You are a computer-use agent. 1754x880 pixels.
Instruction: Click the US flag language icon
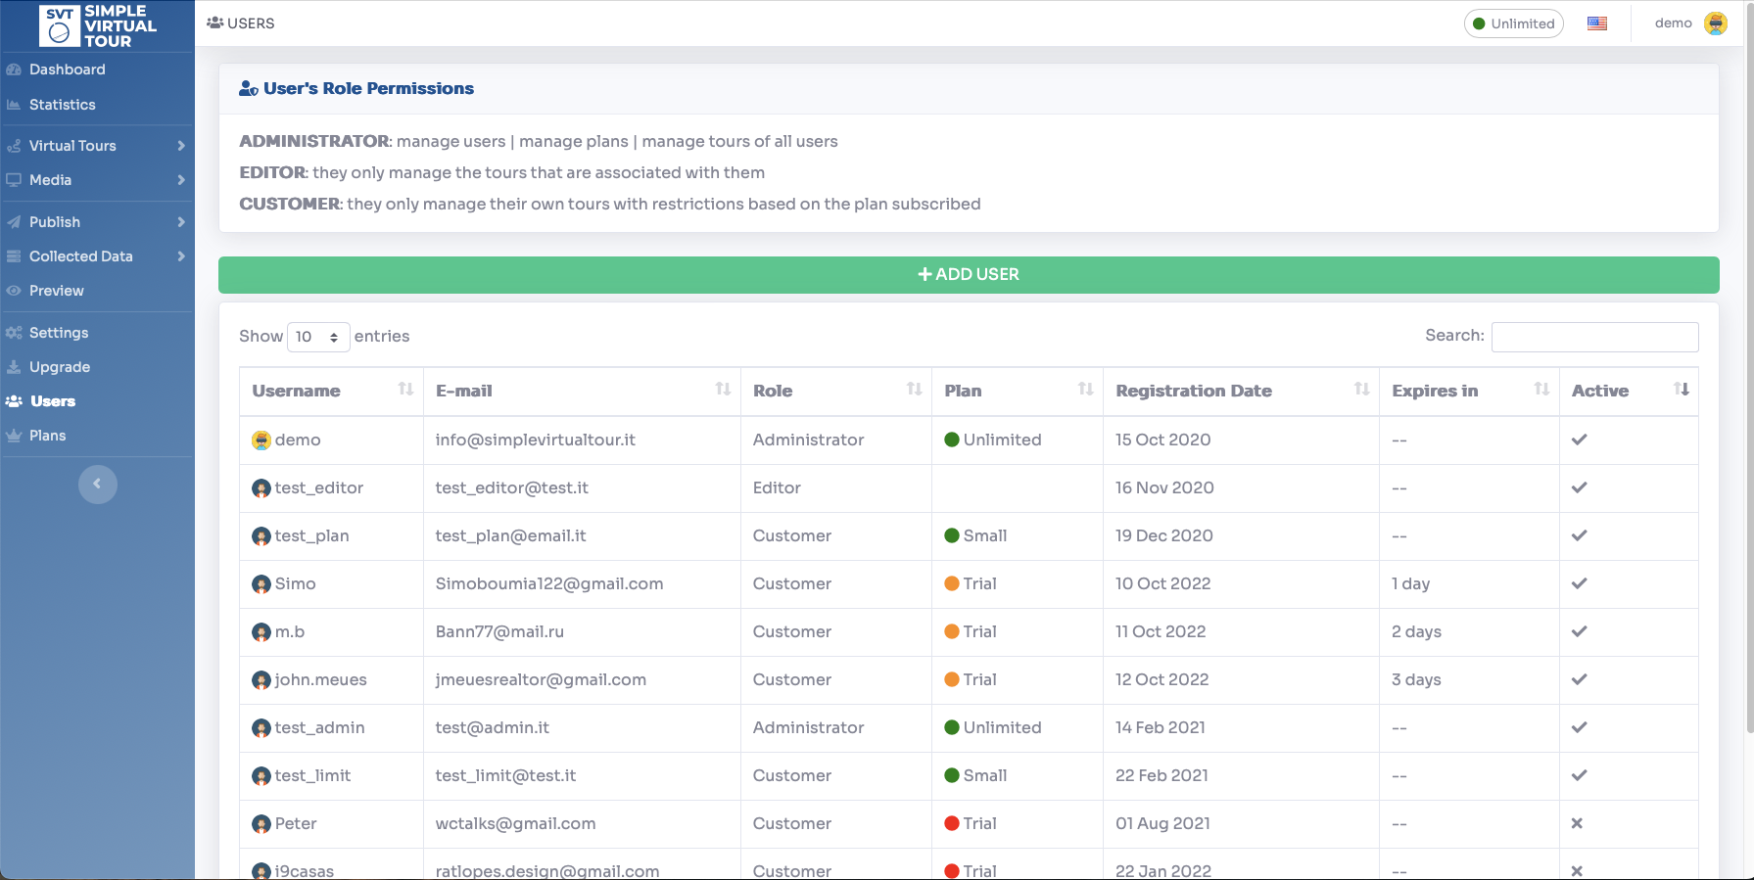tap(1597, 23)
